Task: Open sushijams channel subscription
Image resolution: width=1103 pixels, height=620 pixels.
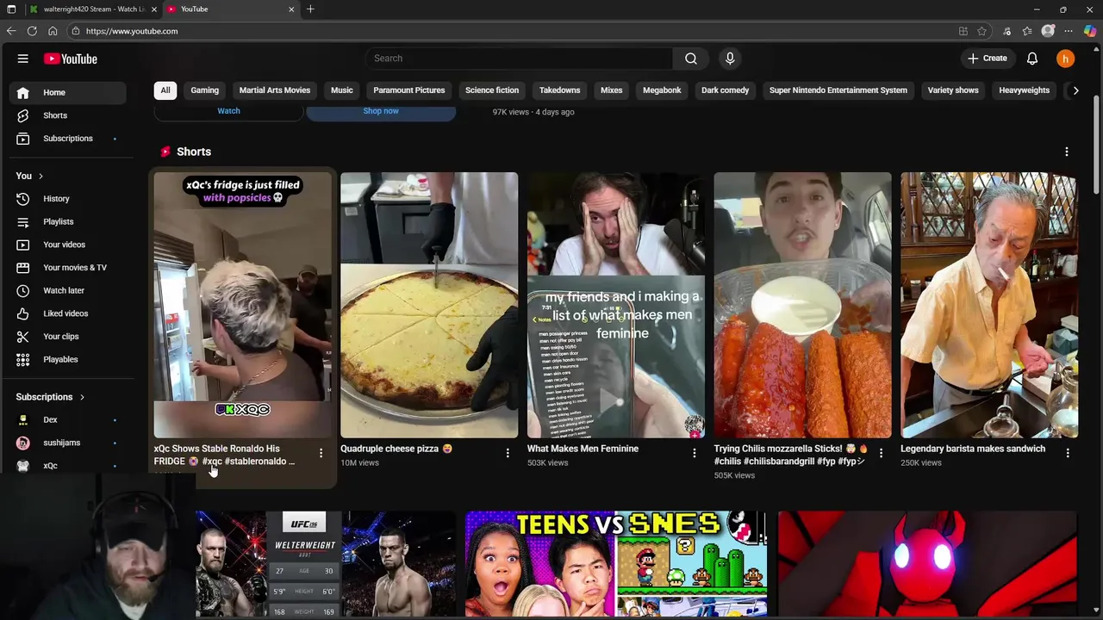Action: 66,443
